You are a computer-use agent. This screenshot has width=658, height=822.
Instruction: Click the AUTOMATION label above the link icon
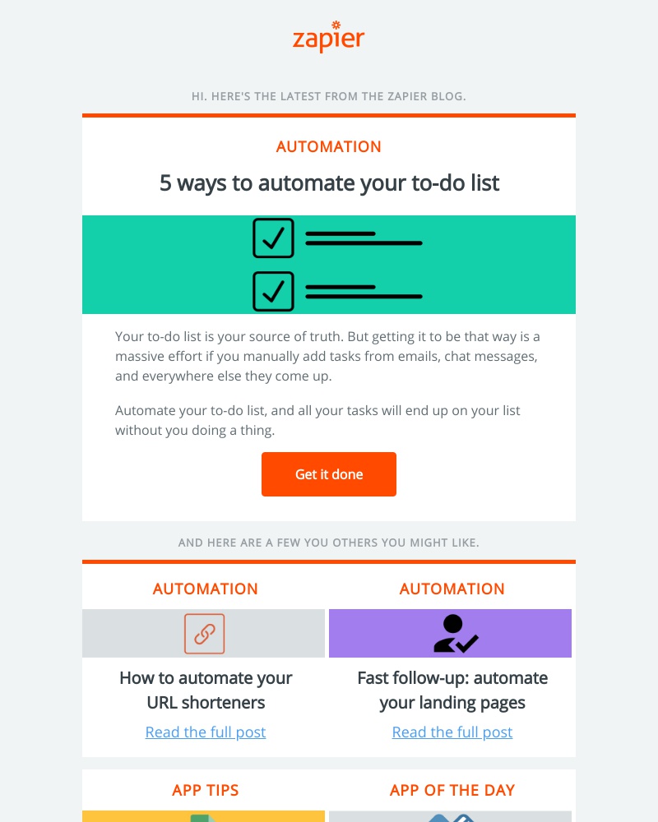click(206, 589)
